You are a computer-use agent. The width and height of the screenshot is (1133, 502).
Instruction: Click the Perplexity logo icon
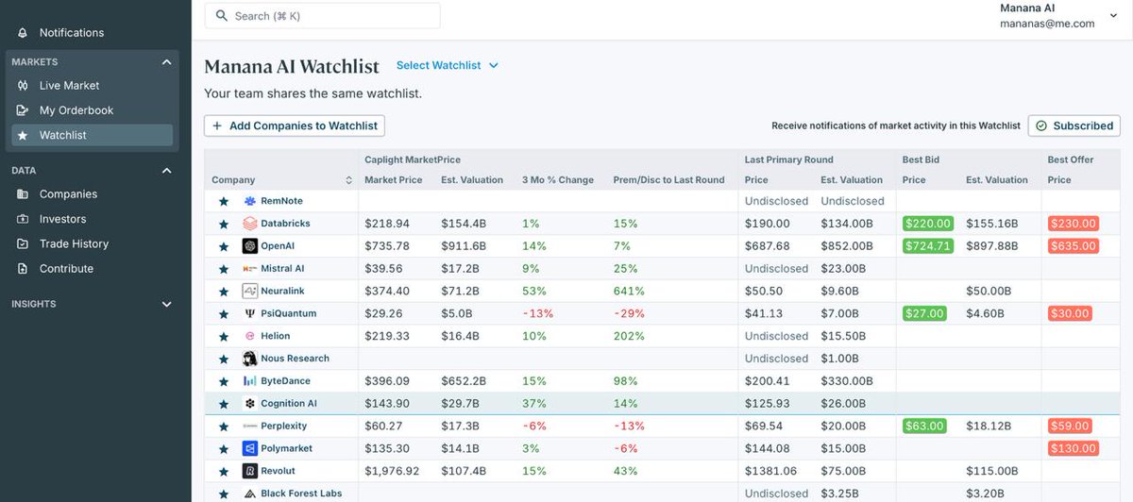(x=250, y=427)
